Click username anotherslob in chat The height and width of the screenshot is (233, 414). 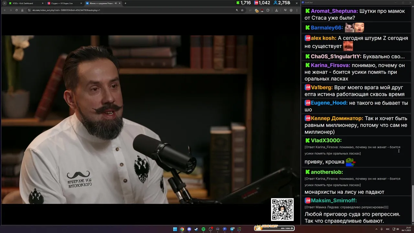click(x=327, y=172)
